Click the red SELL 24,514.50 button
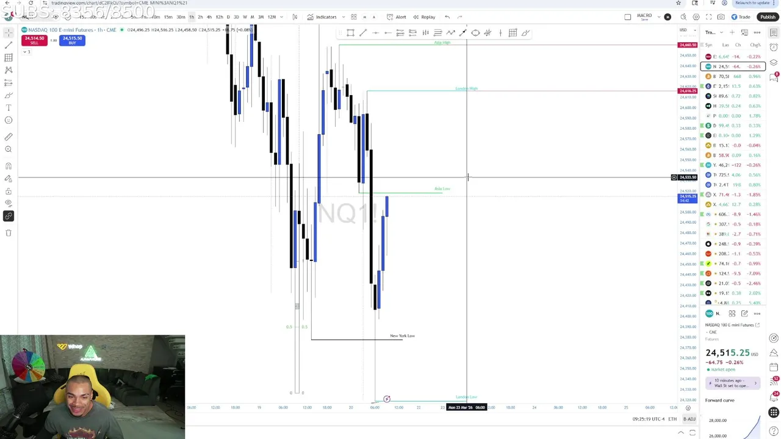This screenshot has height=439, width=781. (x=34, y=40)
